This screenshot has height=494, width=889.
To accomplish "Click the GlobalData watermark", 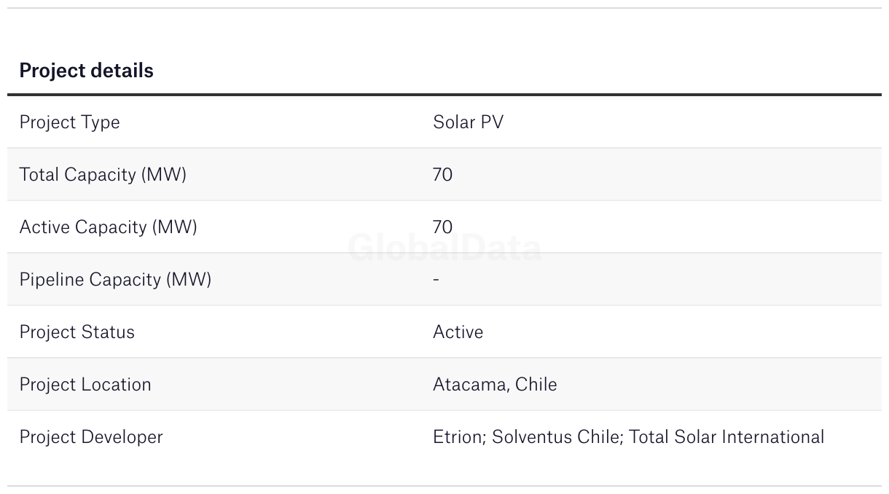I will pyautogui.click(x=444, y=248).
